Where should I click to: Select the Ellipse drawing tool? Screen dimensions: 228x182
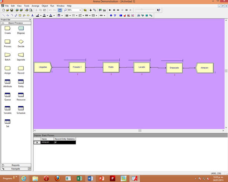[x=28, y=16]
